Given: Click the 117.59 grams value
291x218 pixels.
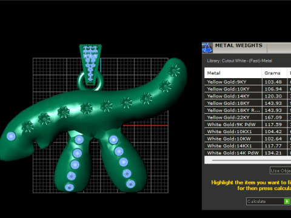Looking at the screenshot, I should point(273,124).
